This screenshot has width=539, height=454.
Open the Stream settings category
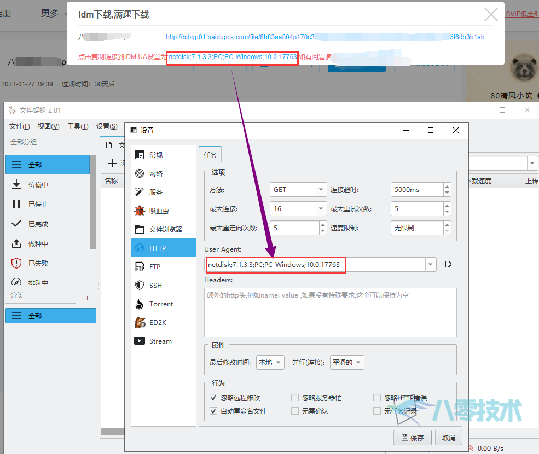coord(164,341)
